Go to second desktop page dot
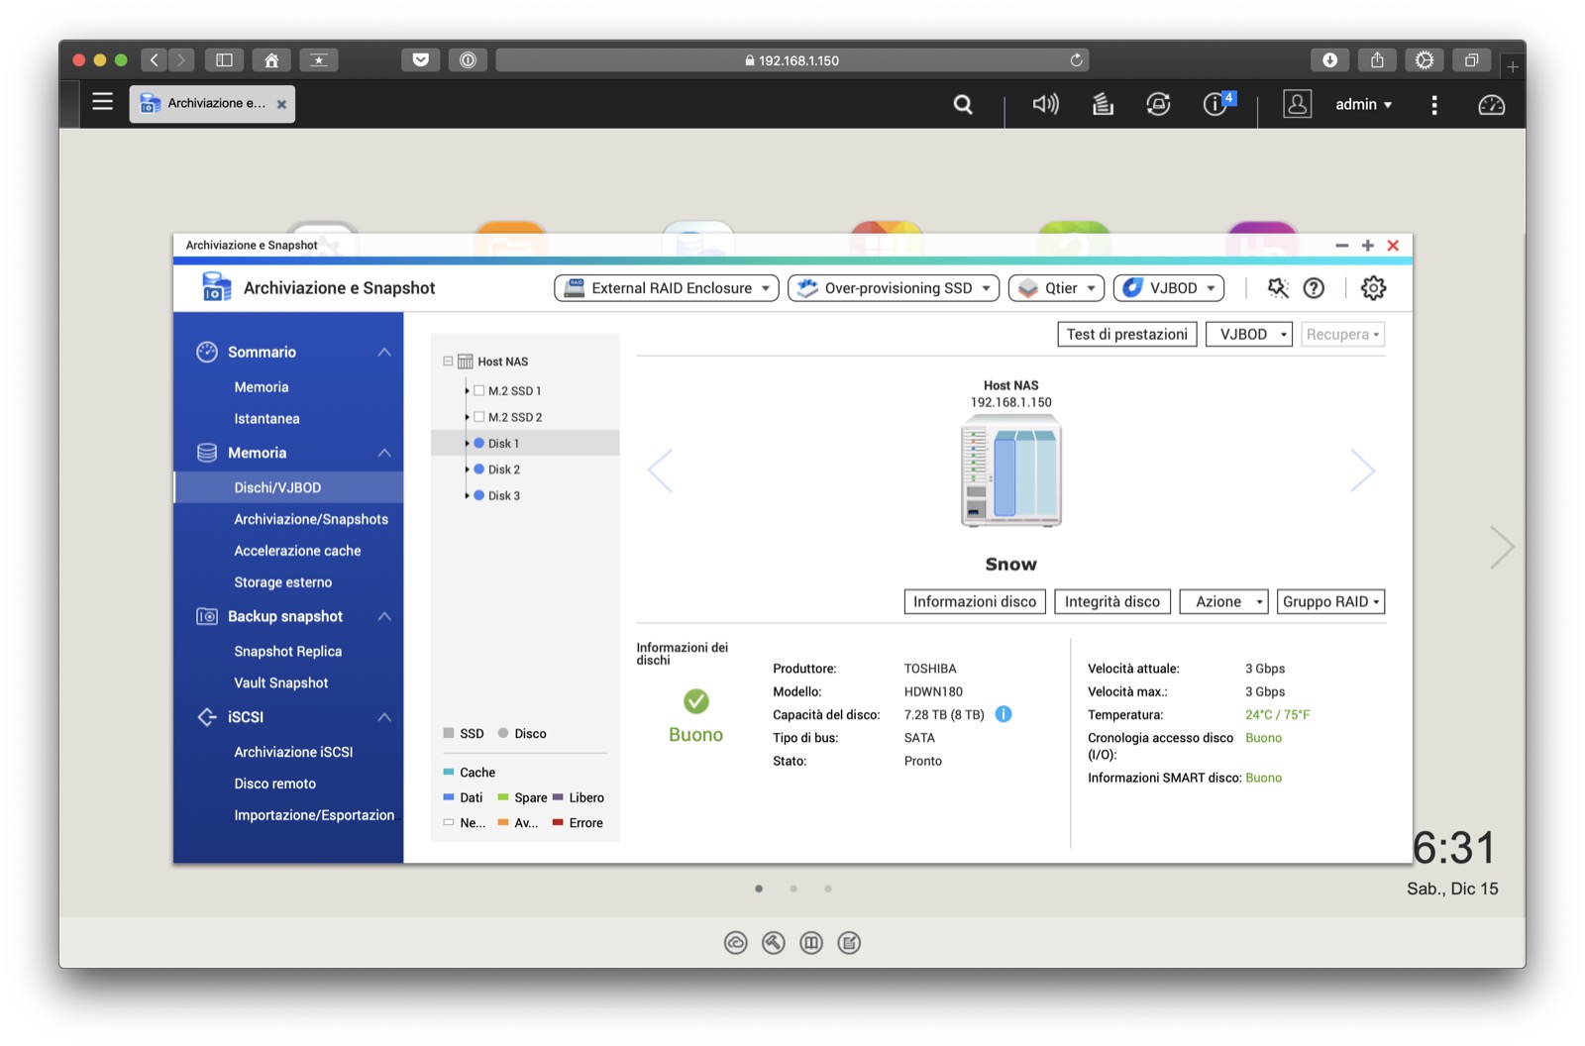This screenshot has width=1585, height=1046. pyautogui.click(x=793, y=889)
